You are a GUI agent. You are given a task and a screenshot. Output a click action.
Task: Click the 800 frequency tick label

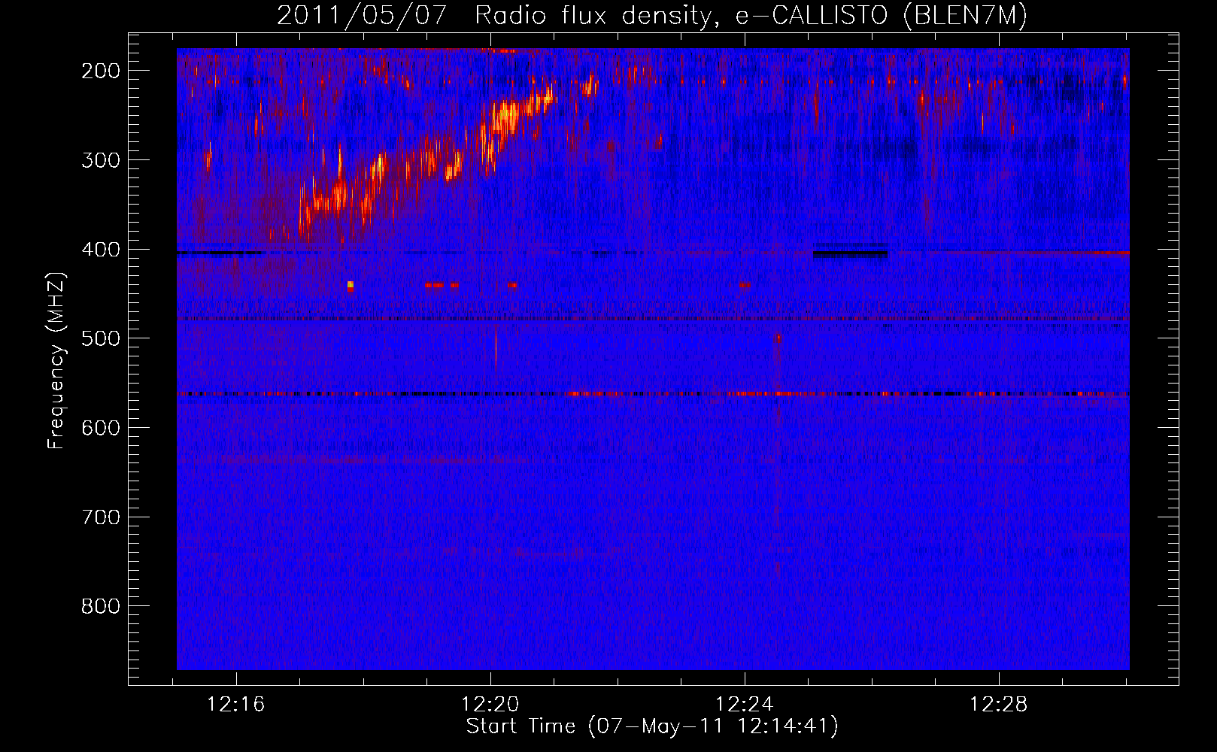[101, 606]
